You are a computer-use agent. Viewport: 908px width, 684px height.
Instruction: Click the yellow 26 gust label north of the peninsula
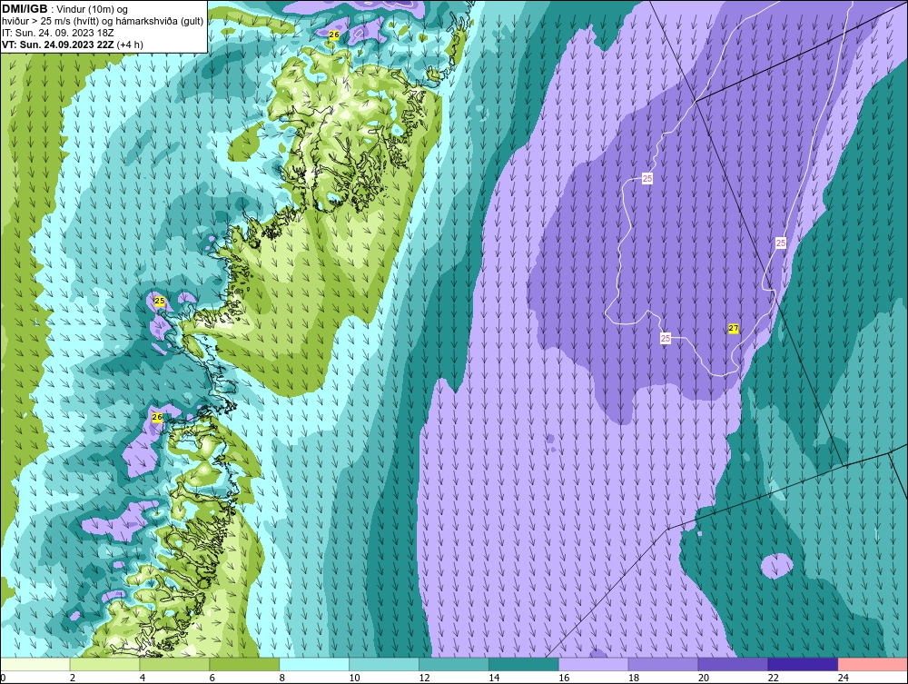pyautogui.click(x=333, y=35)
